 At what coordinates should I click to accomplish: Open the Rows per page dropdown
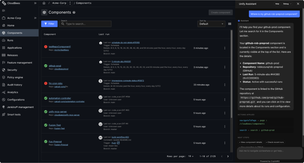point(191,156)
